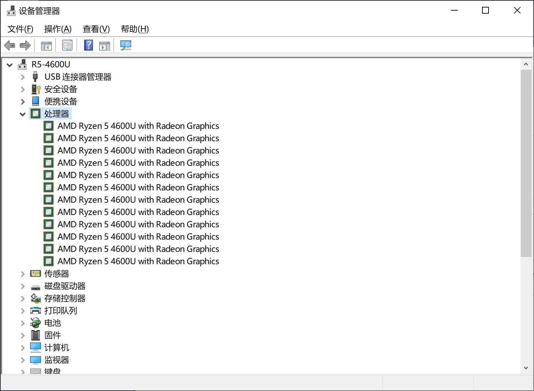Select the 存储控制器 category icon

pyautogui.click(x=36, y=298)
